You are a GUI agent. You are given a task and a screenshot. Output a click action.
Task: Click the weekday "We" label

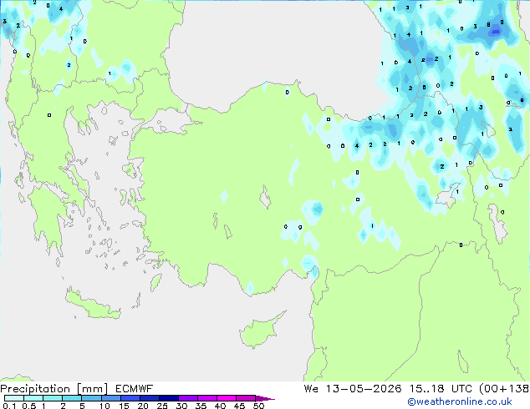click(x=311, y=389)
